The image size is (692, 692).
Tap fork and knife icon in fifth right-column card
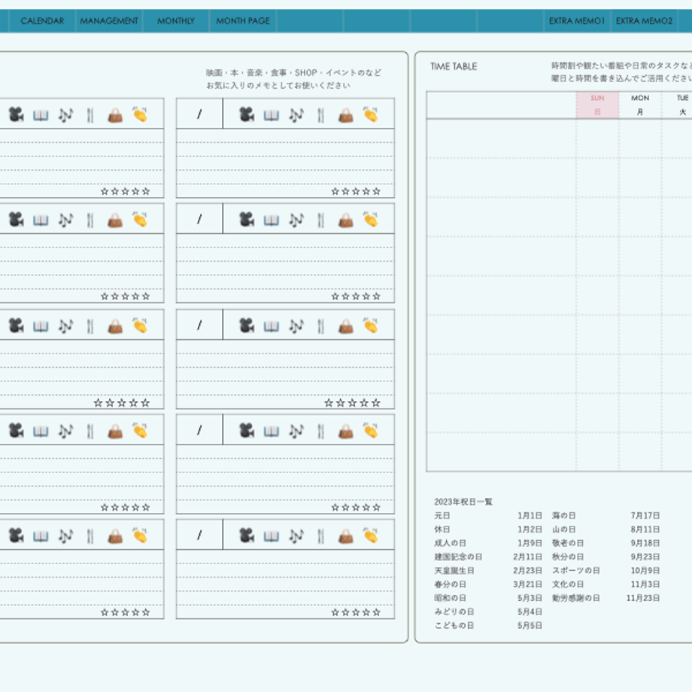pos(321,536)
